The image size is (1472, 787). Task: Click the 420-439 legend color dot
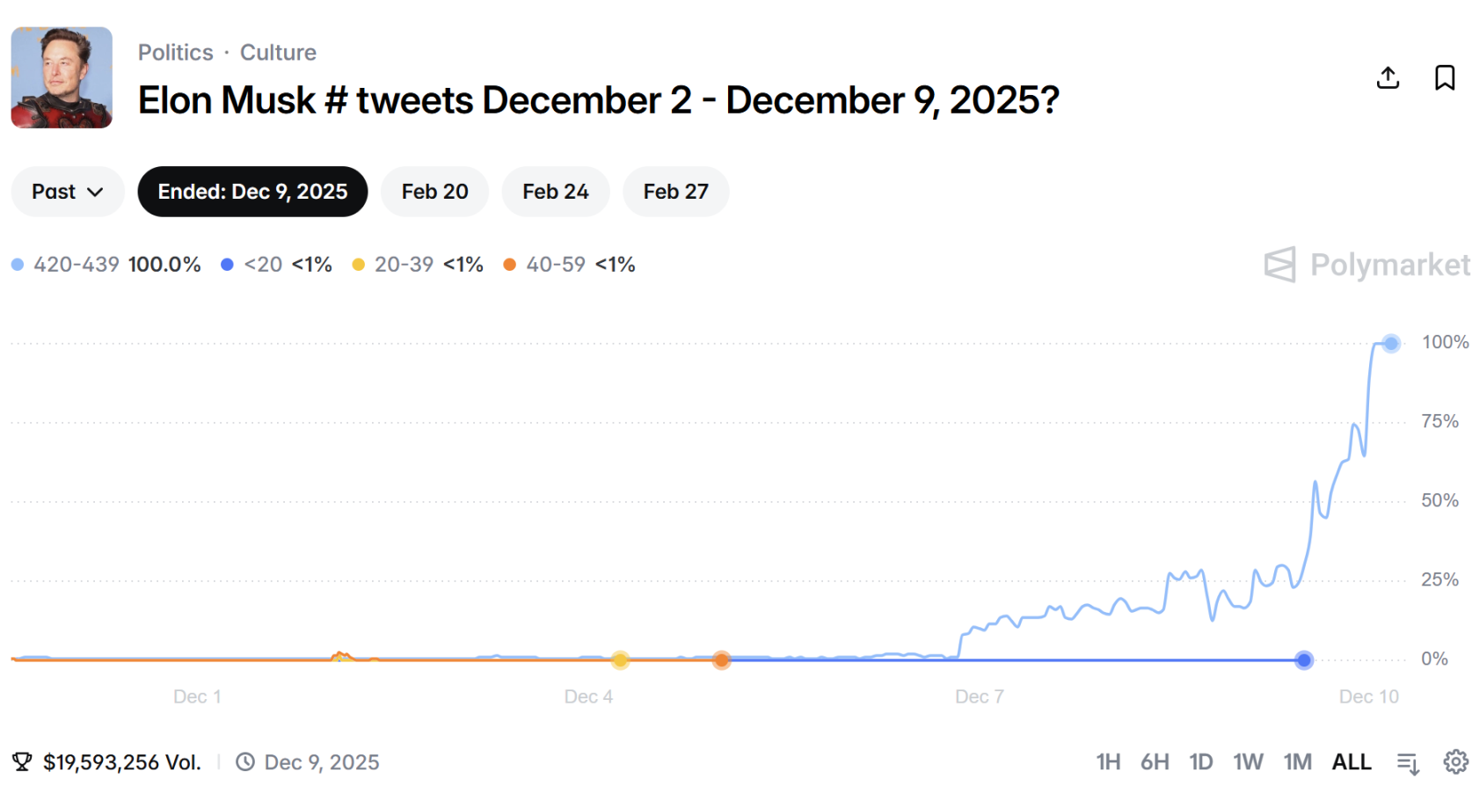18,265
